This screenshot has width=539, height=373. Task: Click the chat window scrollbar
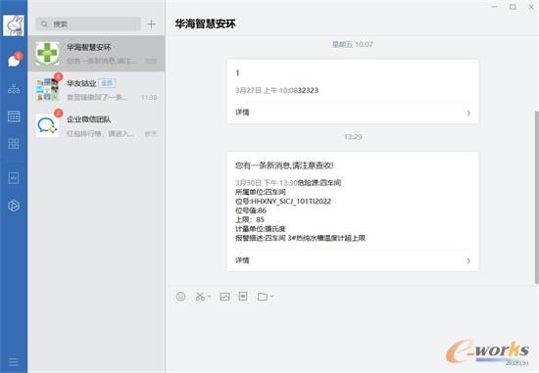tap(537, 197)
